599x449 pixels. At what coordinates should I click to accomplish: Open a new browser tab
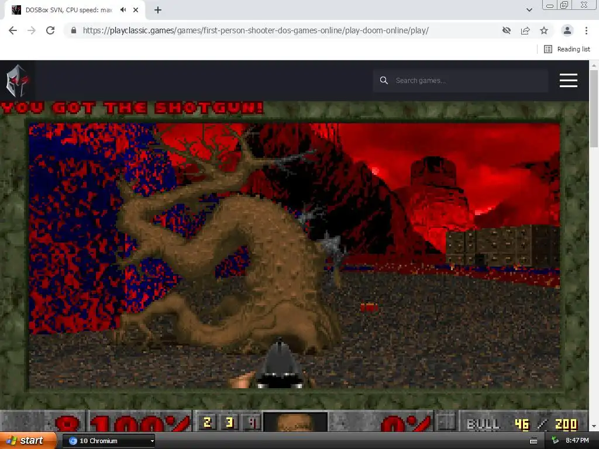coord(158,10)
